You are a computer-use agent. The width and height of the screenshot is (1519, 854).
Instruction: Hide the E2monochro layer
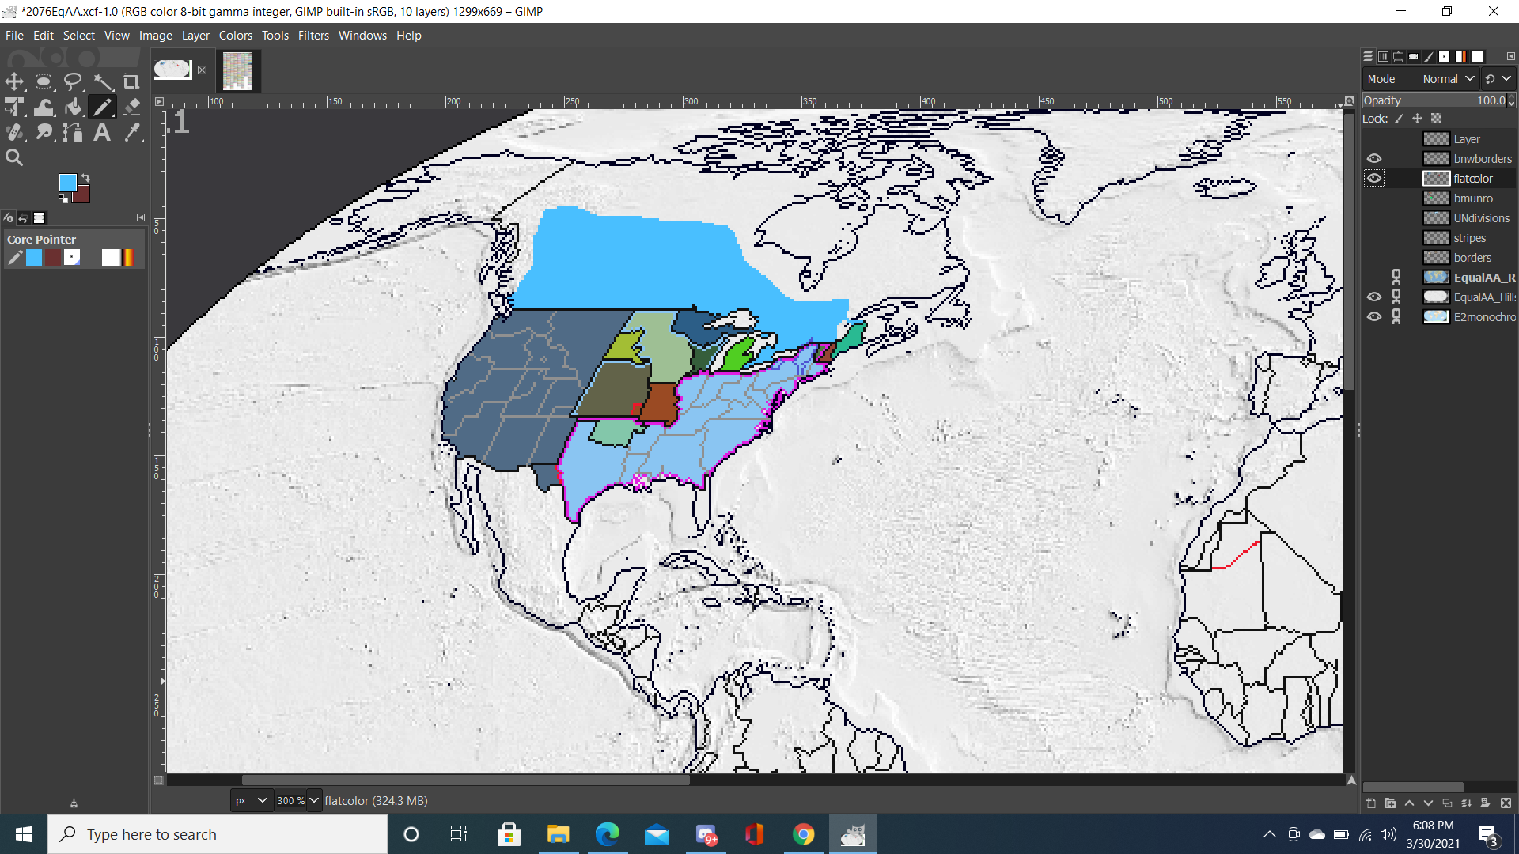tap(1374, 317)
